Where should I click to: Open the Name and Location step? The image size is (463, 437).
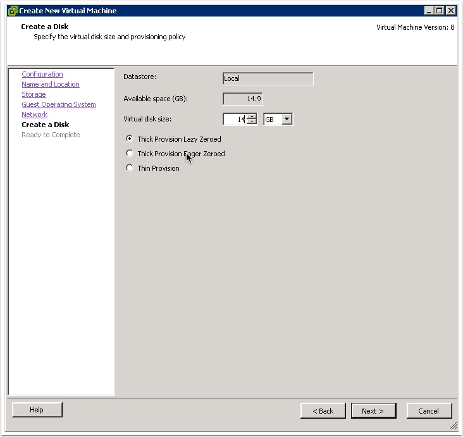pos(51,84)
